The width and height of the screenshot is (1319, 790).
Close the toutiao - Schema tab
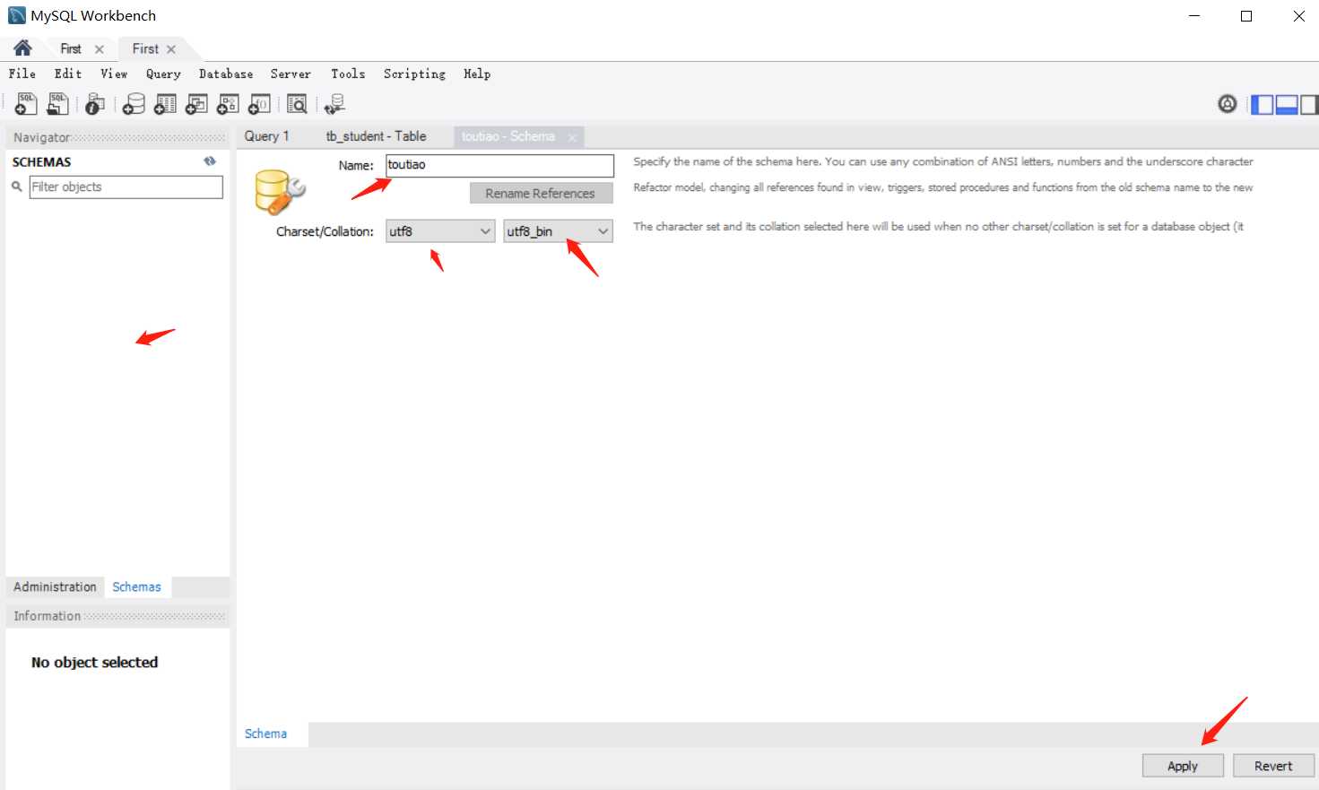(572, 137)
